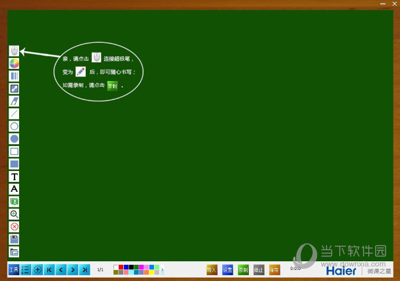Viewport: 400px width, 281px height.
Task: Select the filled rectangle shape tool
Action: click(x=14, y=164)
